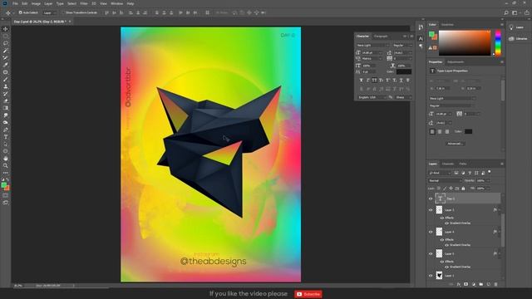Open the blend mode Normal dropdown

(x=445, y=181)
